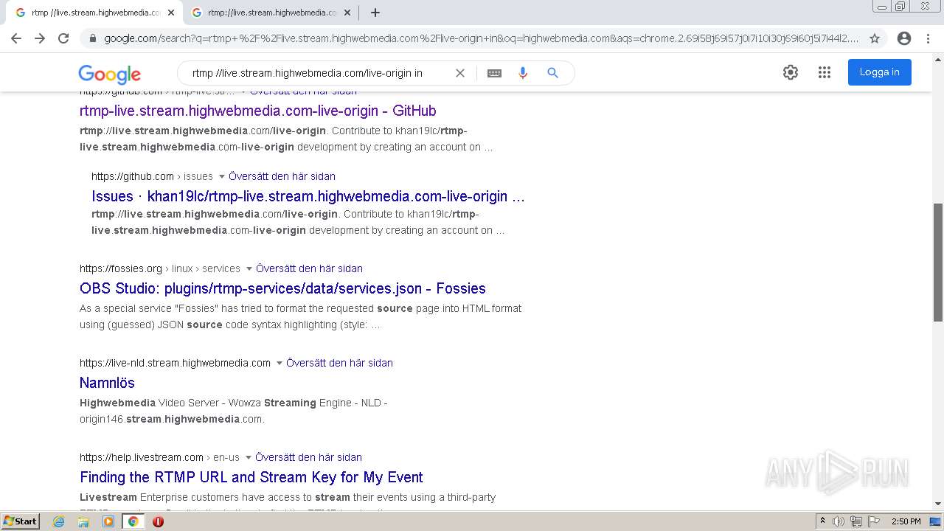Open OBS Studio services.json Fossies result
This screenshot has width=944, height=531.
tap(282, 288)
